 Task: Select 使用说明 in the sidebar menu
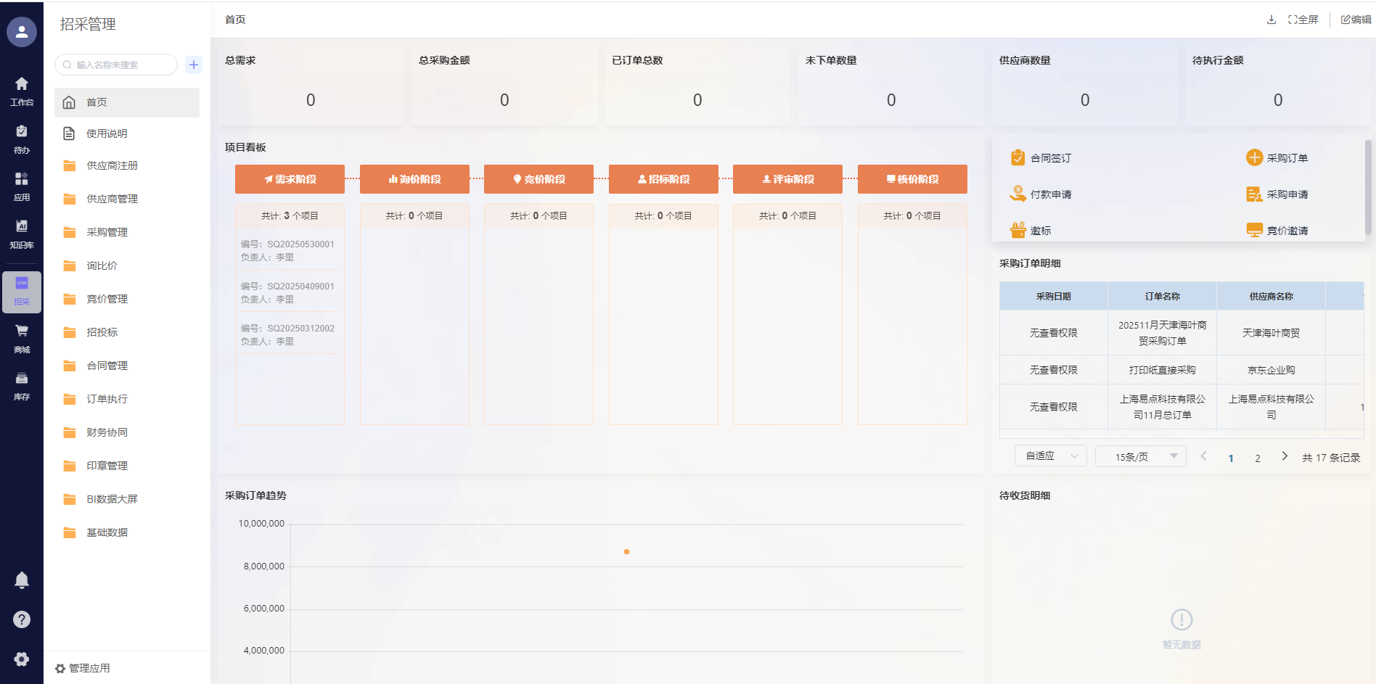(x=107, y=133)
